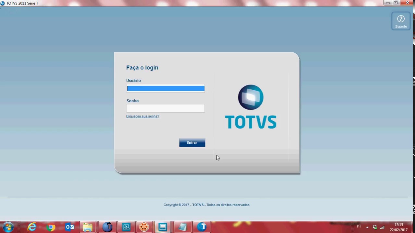Click the TOTVS window title icon
Image resolution: width=415 pixels, height=233 pixels.
coord(3,3)
